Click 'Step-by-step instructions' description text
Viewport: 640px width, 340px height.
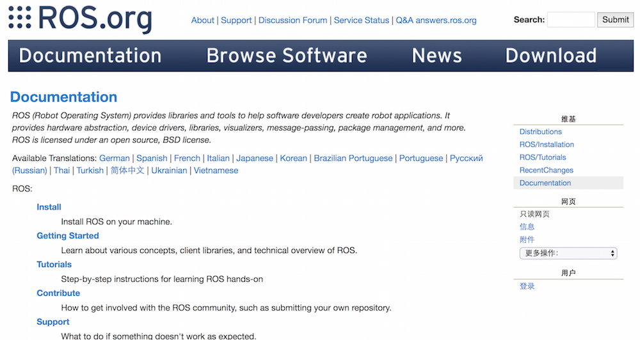(x=162, y=279)
